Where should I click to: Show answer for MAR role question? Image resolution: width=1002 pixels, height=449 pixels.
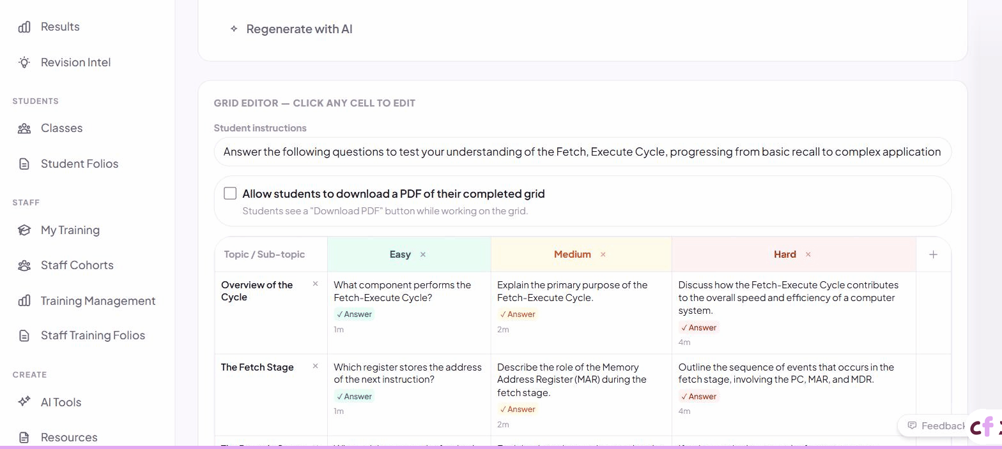(518, 409)
